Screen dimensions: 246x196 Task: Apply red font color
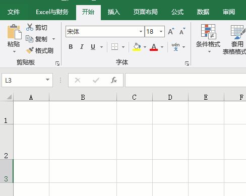[x=154, y=47]
